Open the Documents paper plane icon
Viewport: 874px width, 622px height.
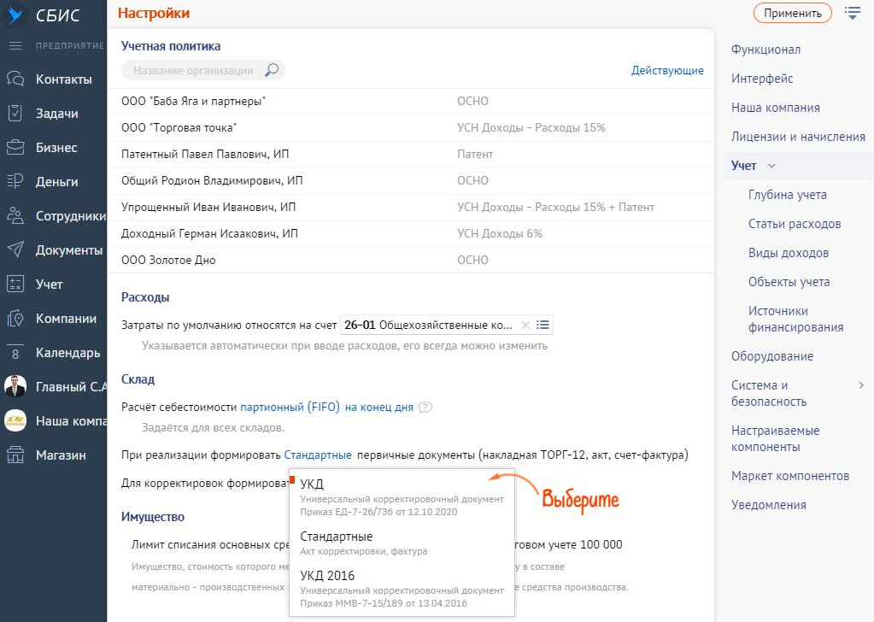click(15, 250)
